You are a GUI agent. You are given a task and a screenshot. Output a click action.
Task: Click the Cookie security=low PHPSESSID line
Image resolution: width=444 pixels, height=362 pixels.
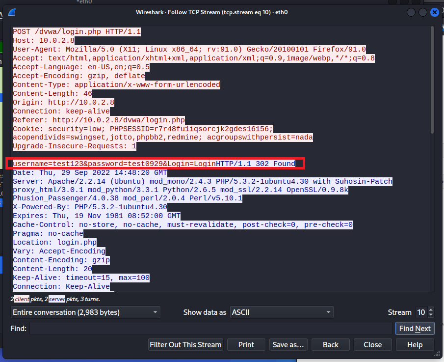click(x=143, y=129)
